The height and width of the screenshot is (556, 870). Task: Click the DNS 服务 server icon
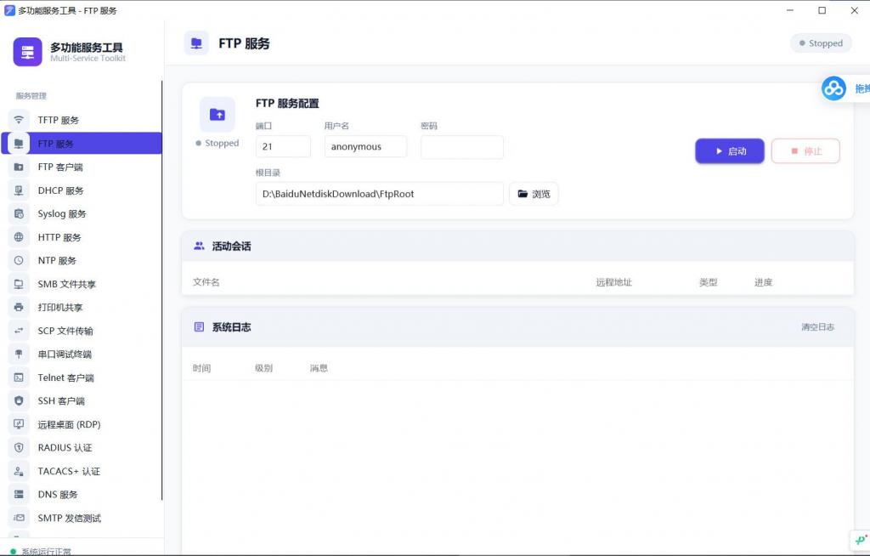tap(19, 494)
